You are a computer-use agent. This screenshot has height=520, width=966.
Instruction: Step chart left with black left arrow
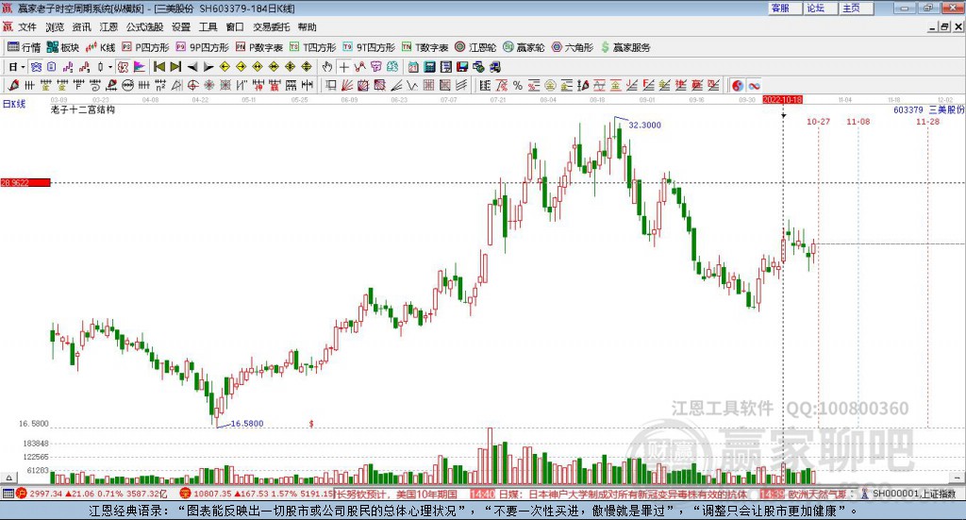click(192, 67)
